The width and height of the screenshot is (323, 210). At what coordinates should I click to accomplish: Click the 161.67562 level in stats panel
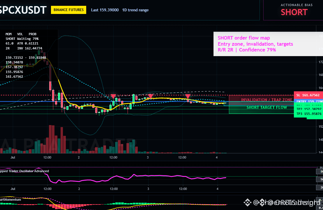14,76
